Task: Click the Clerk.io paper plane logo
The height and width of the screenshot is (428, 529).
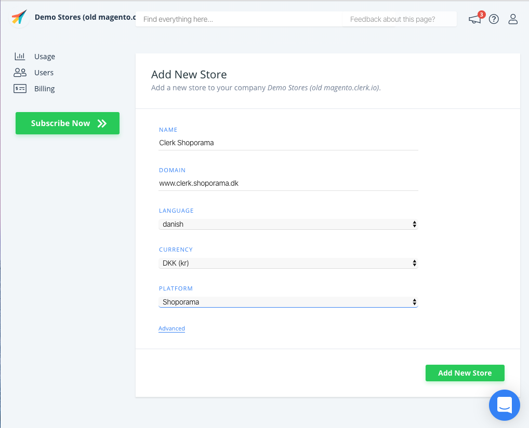Action: (x=19, y=18)
